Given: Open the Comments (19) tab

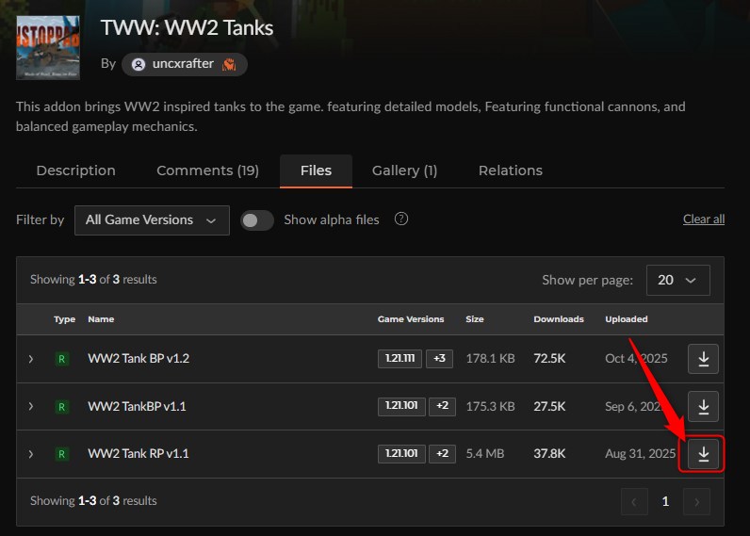Looking at the screenshot, I should click(207, 171).
